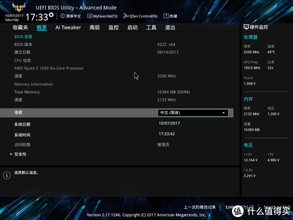Open the Ai Tweaker tab
This screenshot has height=220, width=293.
(x=68, y=27)
